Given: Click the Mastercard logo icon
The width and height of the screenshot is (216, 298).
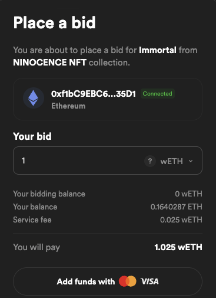Looking at the screenshot, I should coord(128,281).
